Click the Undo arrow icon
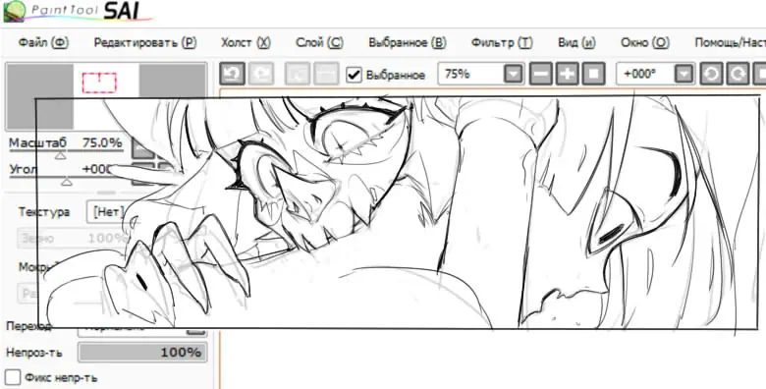The image size is (766, 389). [232, 75]
